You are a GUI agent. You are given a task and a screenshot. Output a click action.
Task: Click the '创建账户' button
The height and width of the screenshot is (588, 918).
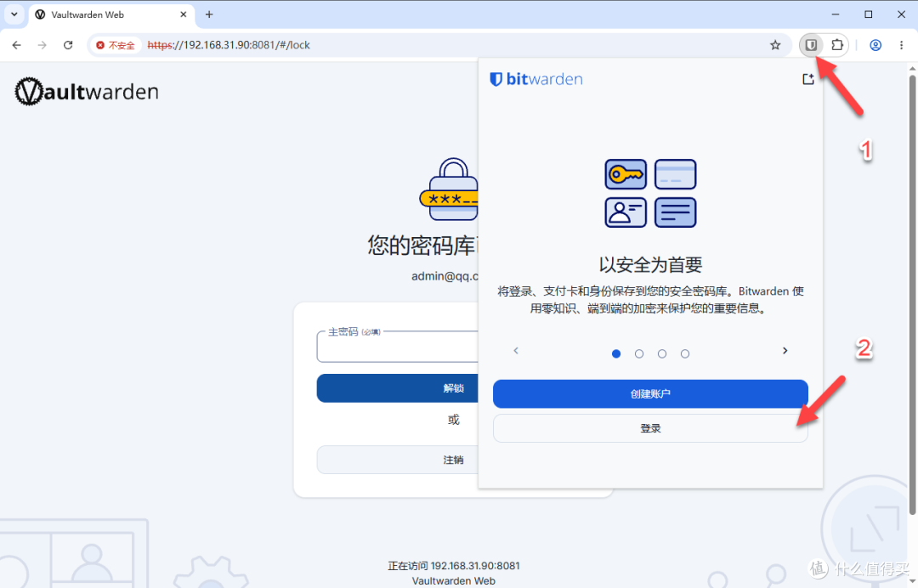click(x=650, y=393)
